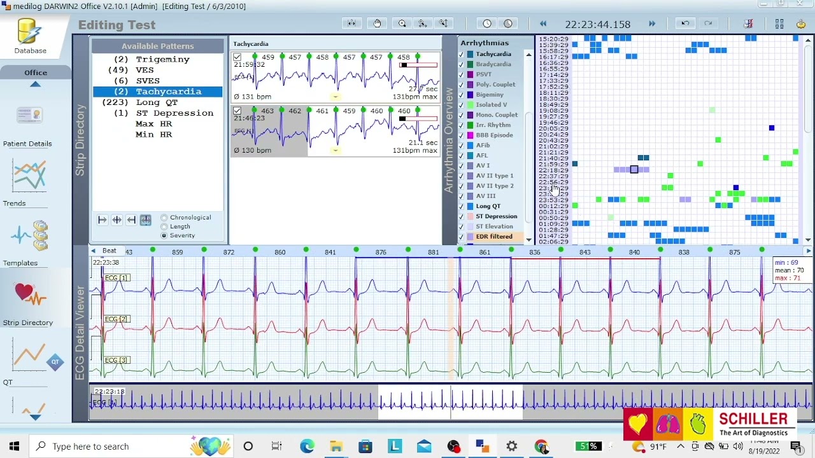Undo the last edit
Image resolution: width=815 pixels, height=458 pixels.
pos(685,24)
